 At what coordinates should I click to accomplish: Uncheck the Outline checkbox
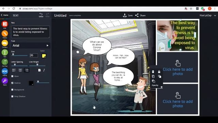tap(12, 83)
